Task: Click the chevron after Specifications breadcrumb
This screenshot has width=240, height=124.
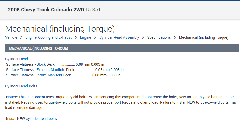Action: (x=175, y=37)
